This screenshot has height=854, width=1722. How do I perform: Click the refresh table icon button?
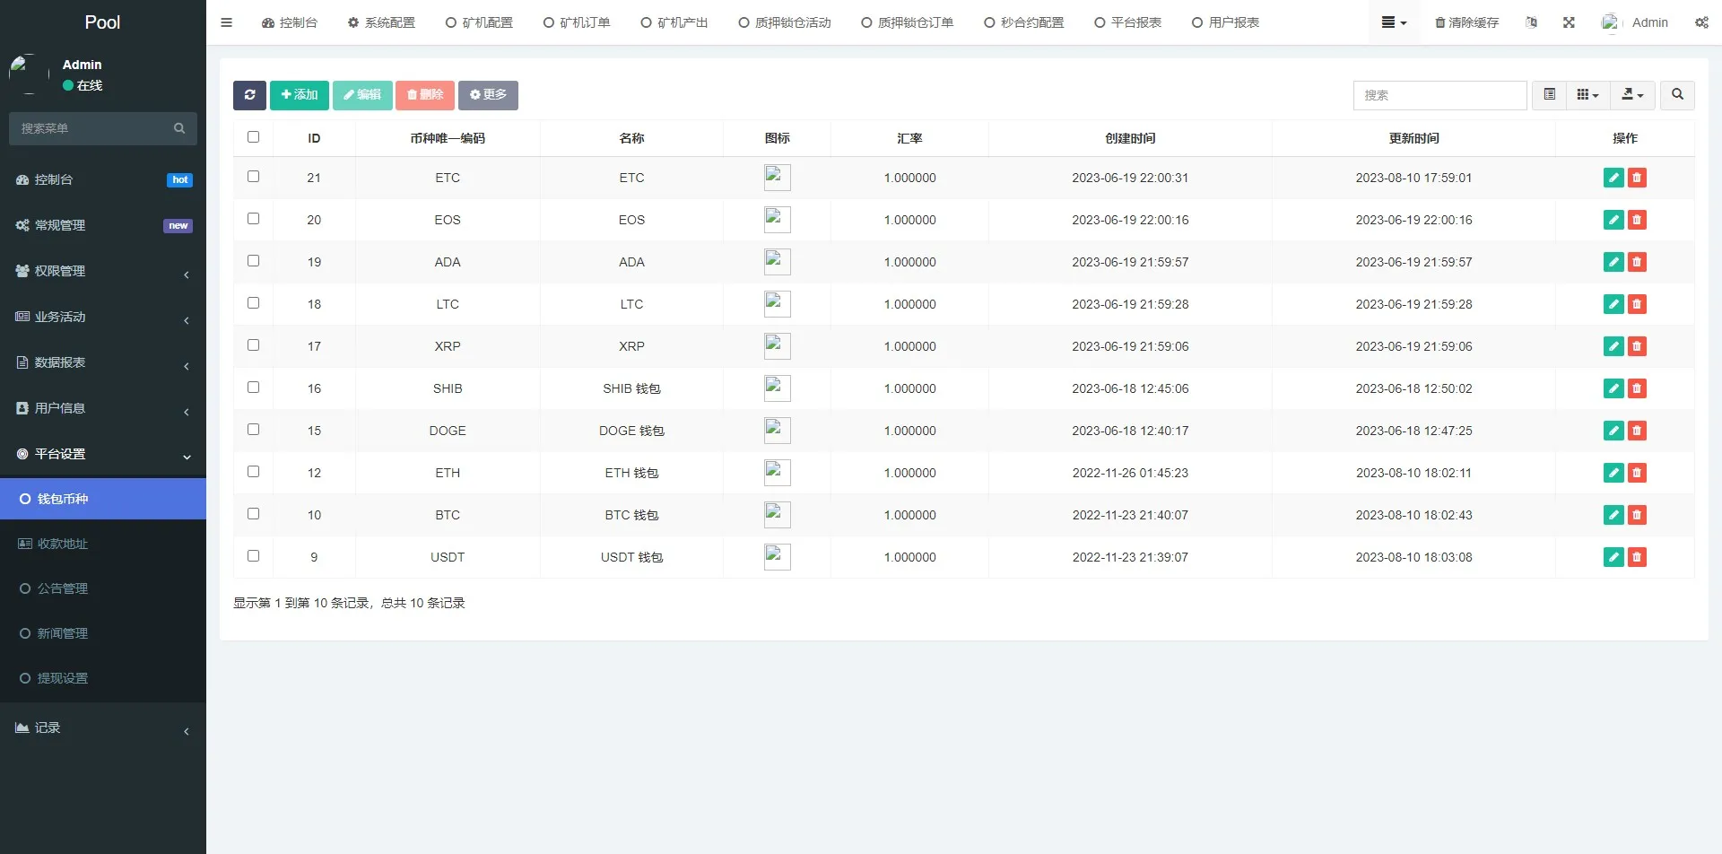249,95
